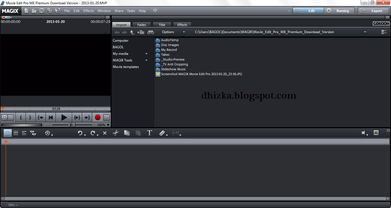Cut object with the scissors icon
The width and height of the screenshot is (391, 208).
point(115,133)
